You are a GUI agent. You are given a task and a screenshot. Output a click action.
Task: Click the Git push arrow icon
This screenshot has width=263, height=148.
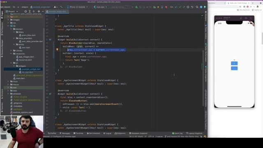[184, 7]
